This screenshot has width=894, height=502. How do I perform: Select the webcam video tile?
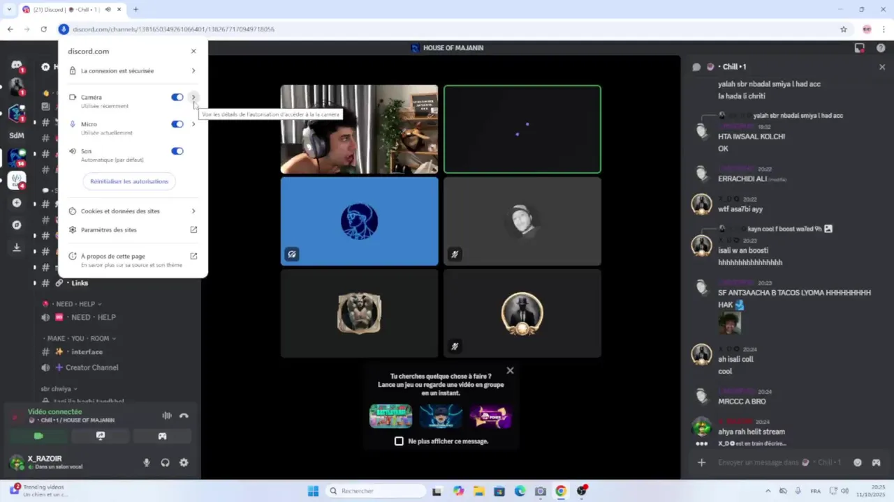coord(359,129)
